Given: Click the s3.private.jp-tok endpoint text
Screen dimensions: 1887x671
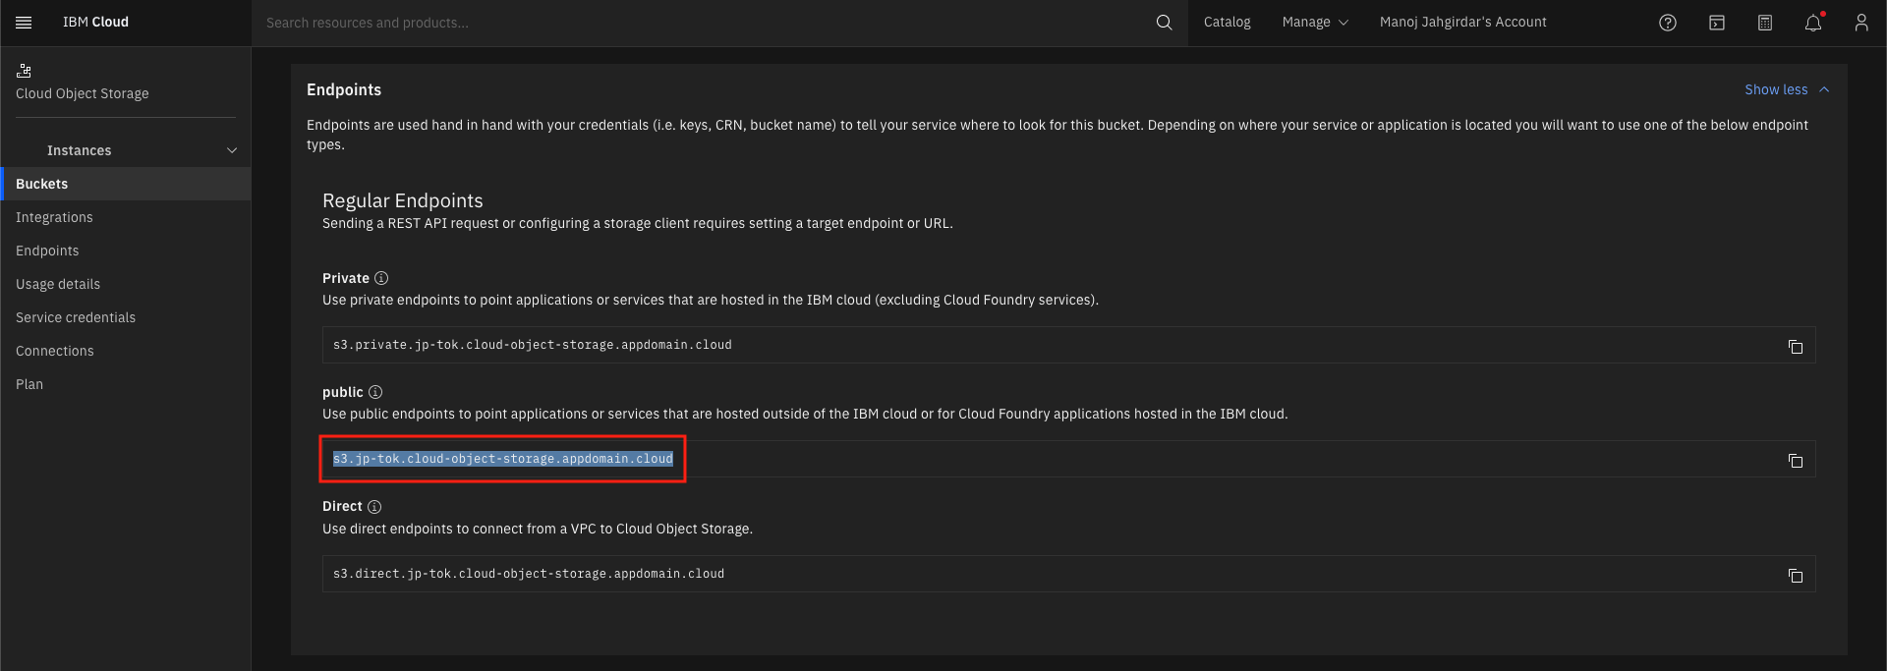Looking at the screenshot, I should coord(532,345).
